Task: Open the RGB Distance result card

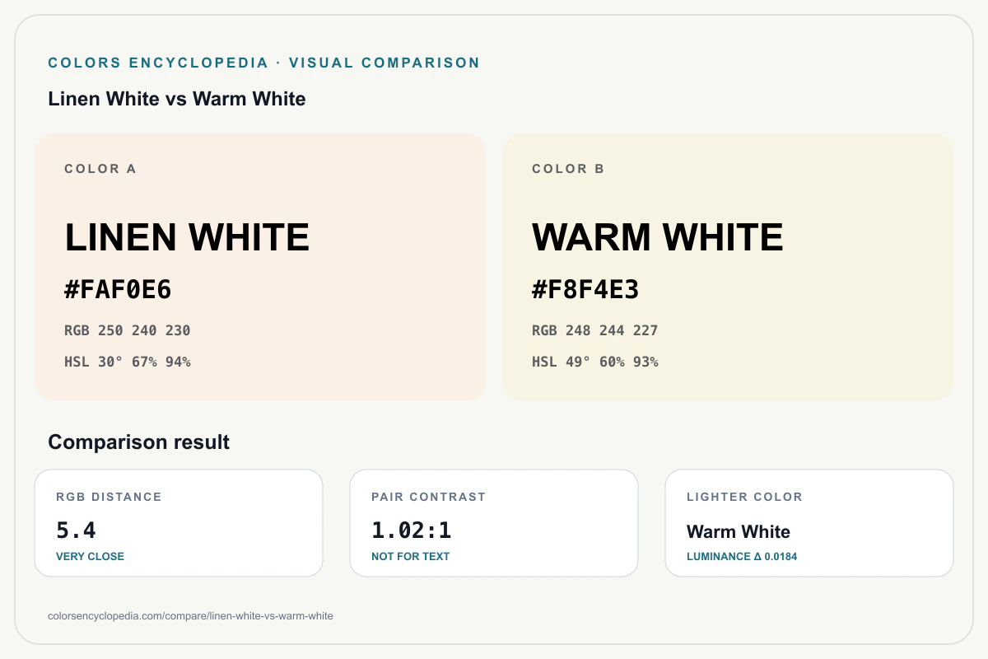Action: pos(179,523)
